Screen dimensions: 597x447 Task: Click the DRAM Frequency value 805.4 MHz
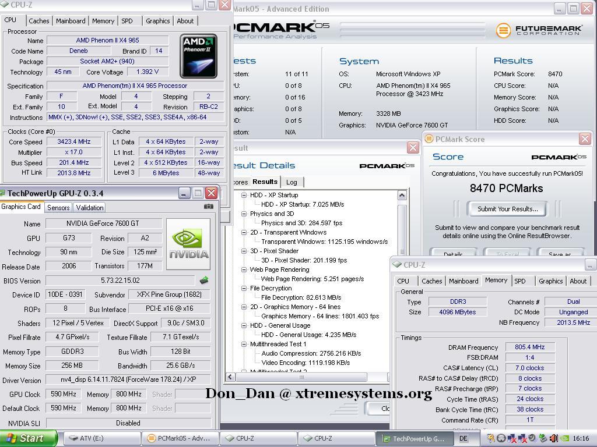click(529, 347)
